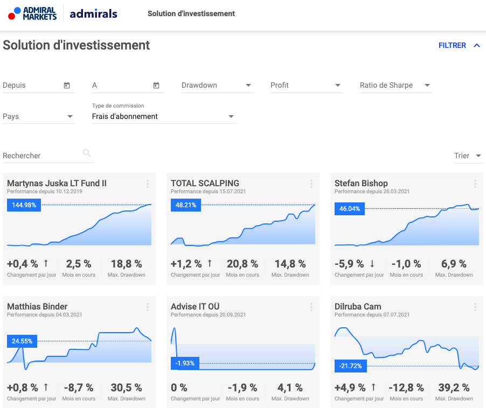Collapse the filter panel using the chevron
The width and height of the screenshot is (486, 408).
pyautogui.click(x=476, y=45)
